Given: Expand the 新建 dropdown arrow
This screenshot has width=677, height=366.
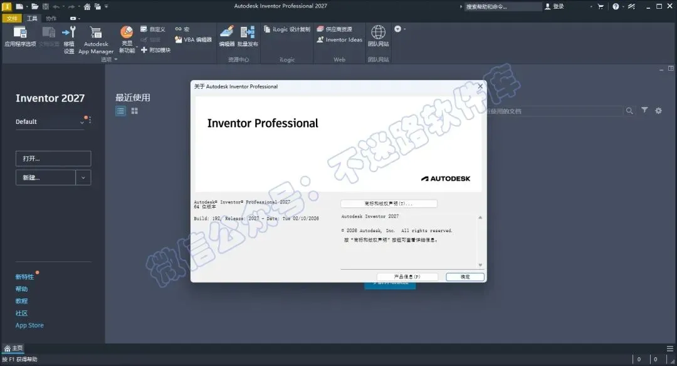Looking at the screenshot, I should (x=83, y=178).
